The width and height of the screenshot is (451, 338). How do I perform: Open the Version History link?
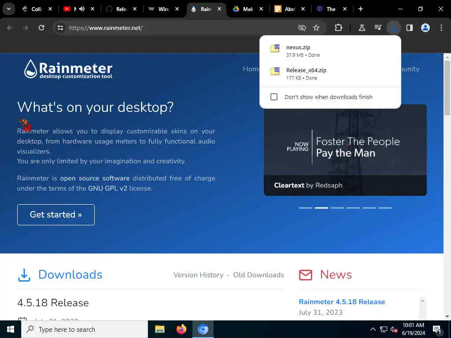[198, 275]
